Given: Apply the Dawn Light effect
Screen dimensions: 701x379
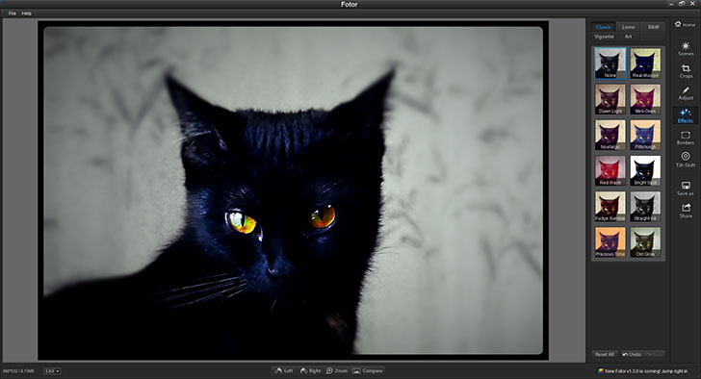Looking at the screenshot, I should point(610,99).
